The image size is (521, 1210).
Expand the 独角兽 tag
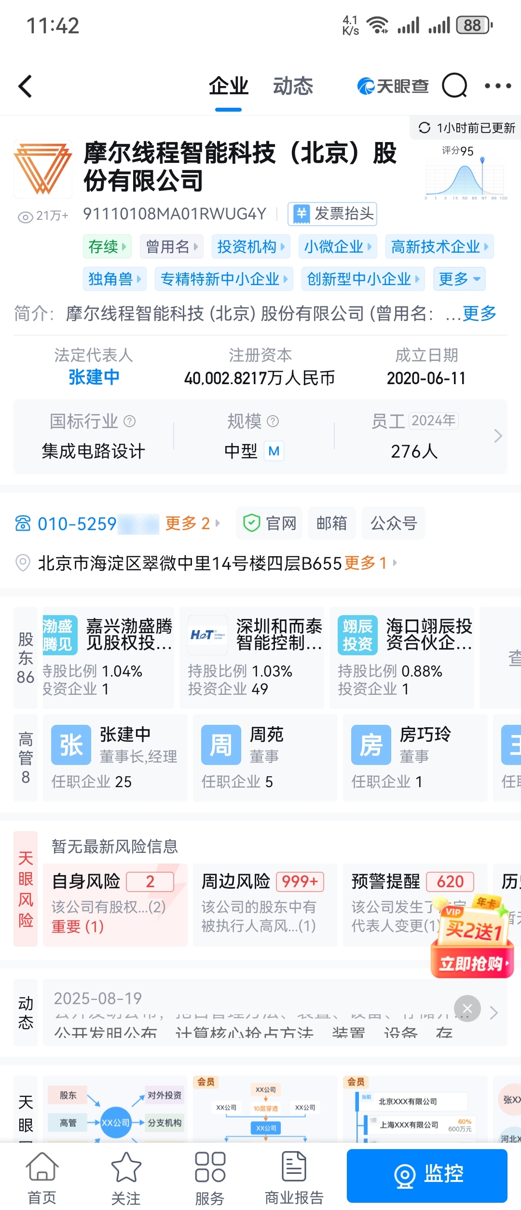point(115,279)
